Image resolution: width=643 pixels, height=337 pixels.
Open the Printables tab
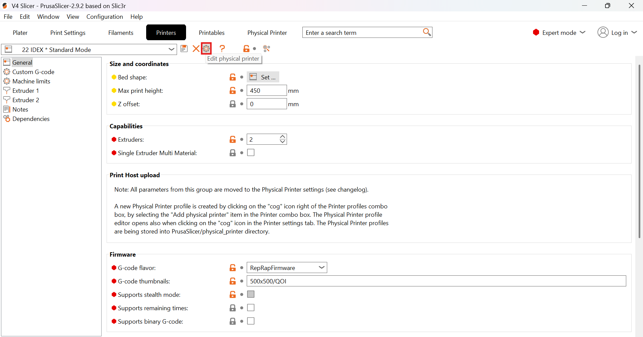click(212, 32)
